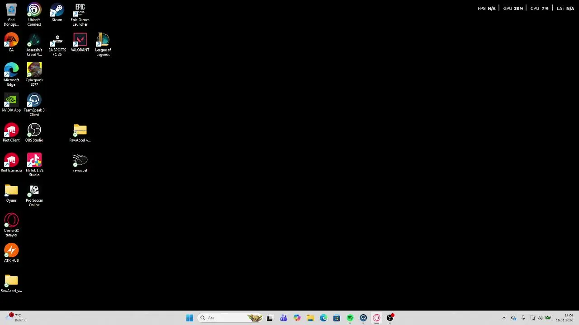Select the rawaccel application icon
579x325 pixels.
[x=80, y=163]
